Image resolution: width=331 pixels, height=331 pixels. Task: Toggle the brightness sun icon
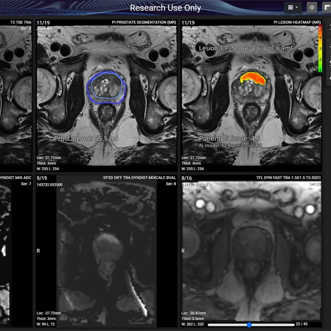tap(312, 7)
